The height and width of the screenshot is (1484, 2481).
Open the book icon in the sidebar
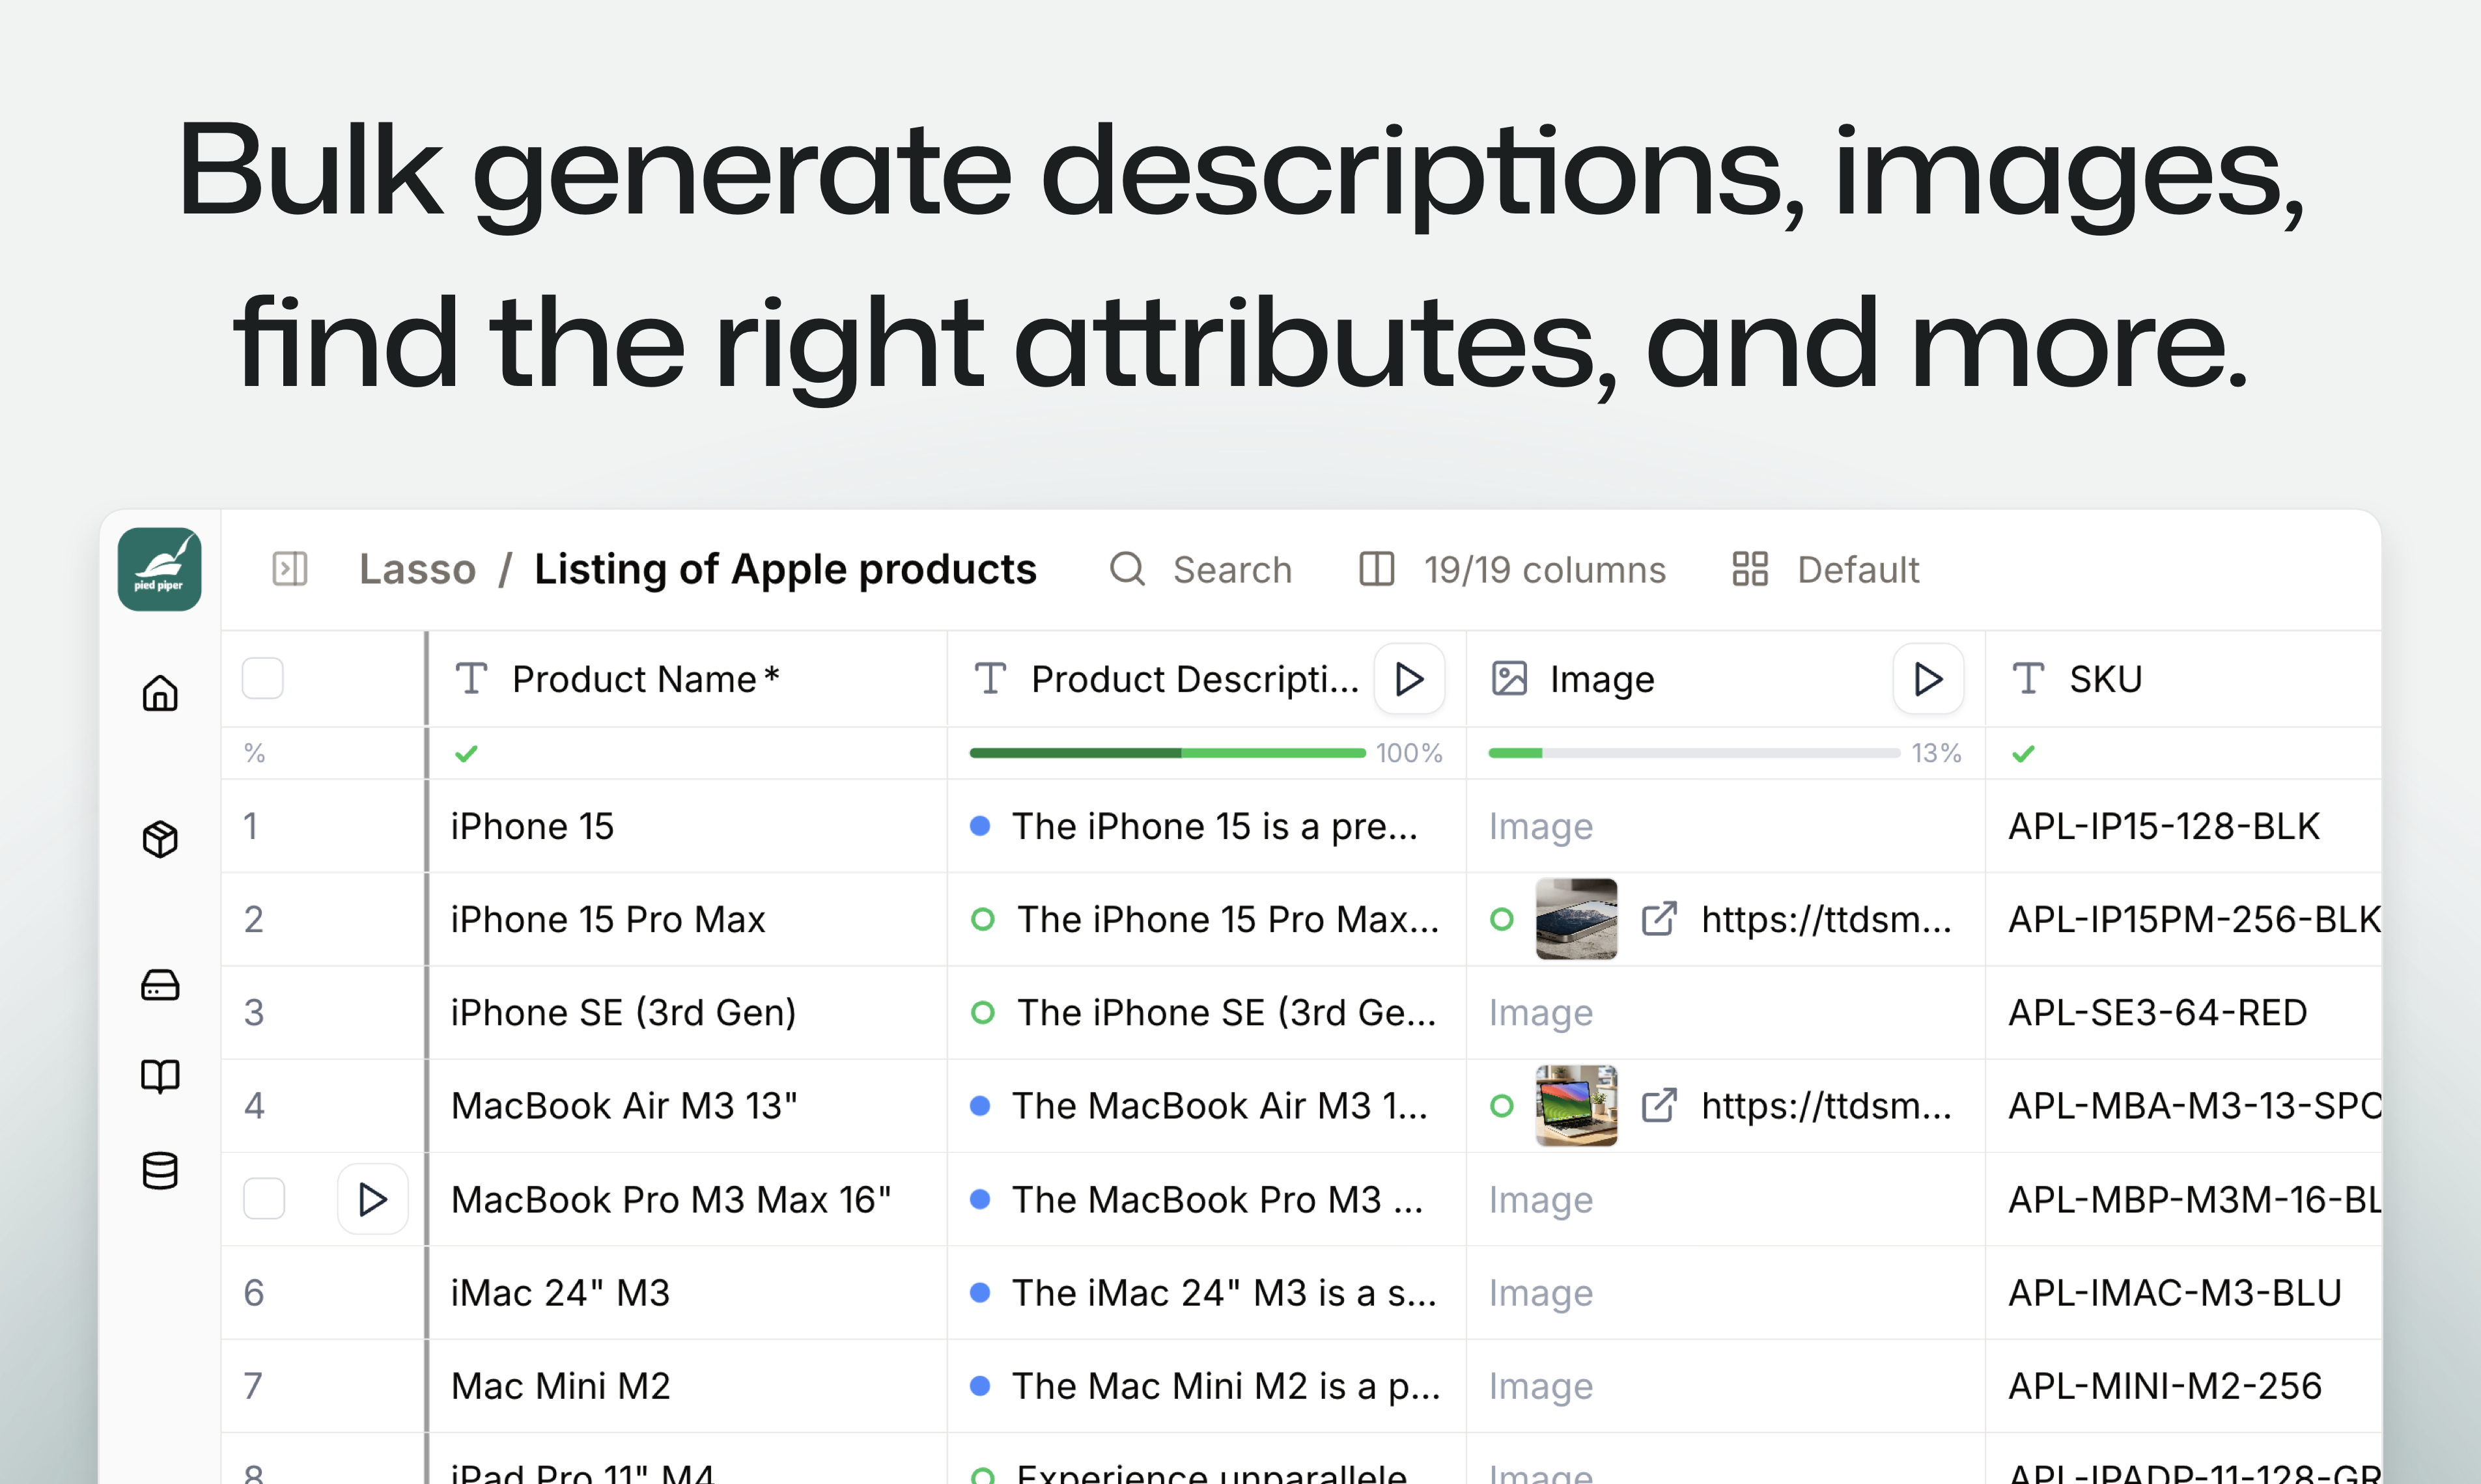tap(160, 1076)
